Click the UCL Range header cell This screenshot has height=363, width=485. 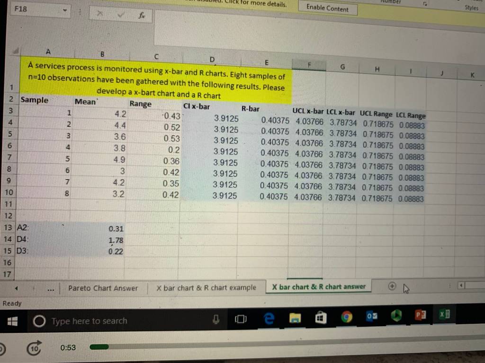[376, 114]
